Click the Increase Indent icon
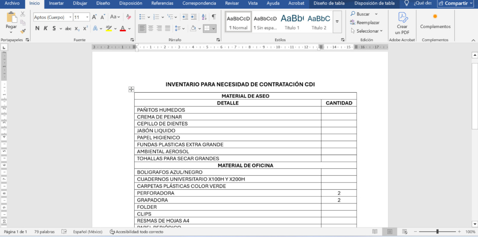 click(x=194, y=17)
